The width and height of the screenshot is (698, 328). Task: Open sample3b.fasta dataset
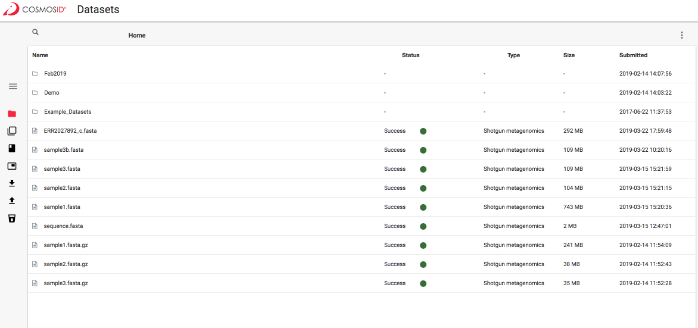[64, 150]
